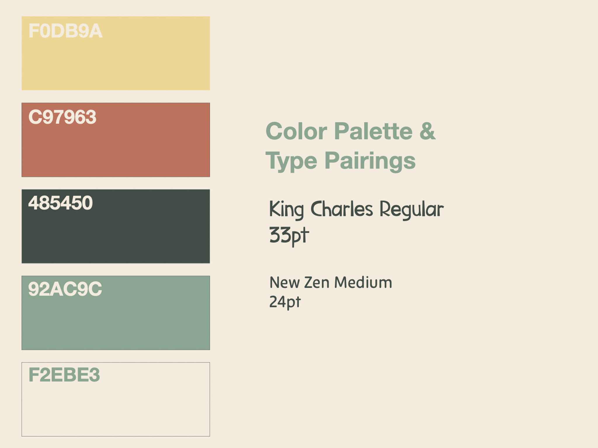598x448 pixels.
Task: Choose the sage green 92AC9C swatch
Action: (x=116, y=313)
